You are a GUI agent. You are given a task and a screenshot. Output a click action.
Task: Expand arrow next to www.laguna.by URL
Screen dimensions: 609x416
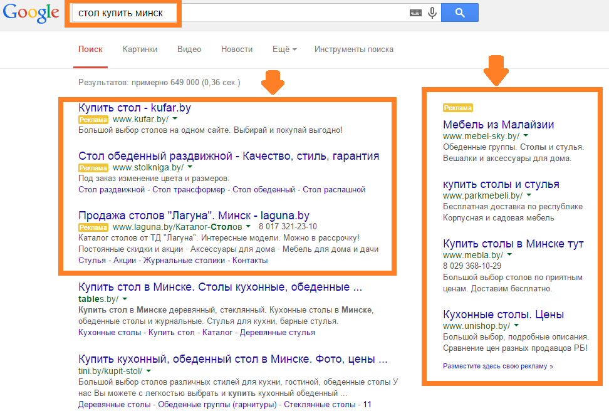pyautogui.click(x=248, y=226)
